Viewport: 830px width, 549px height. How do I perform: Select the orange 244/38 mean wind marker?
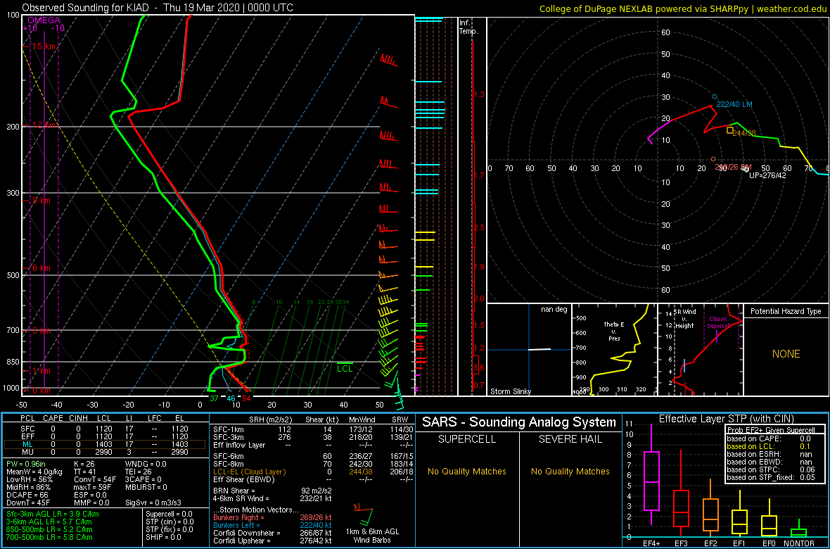[731, 130]
